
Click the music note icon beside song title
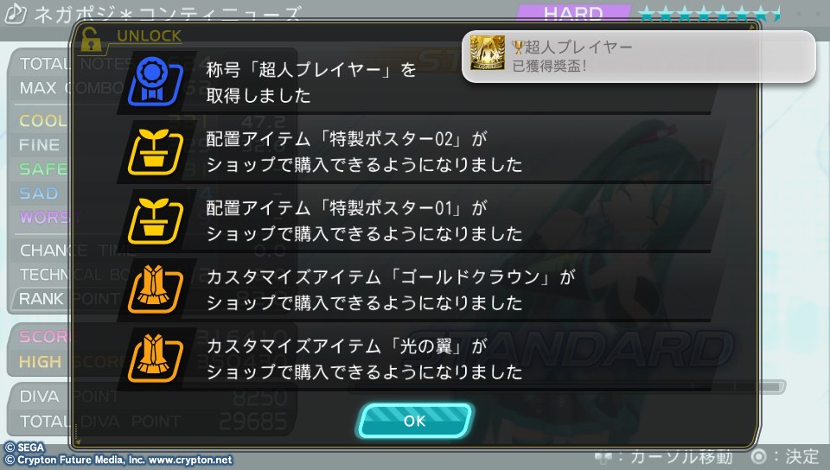pos(16,13)
